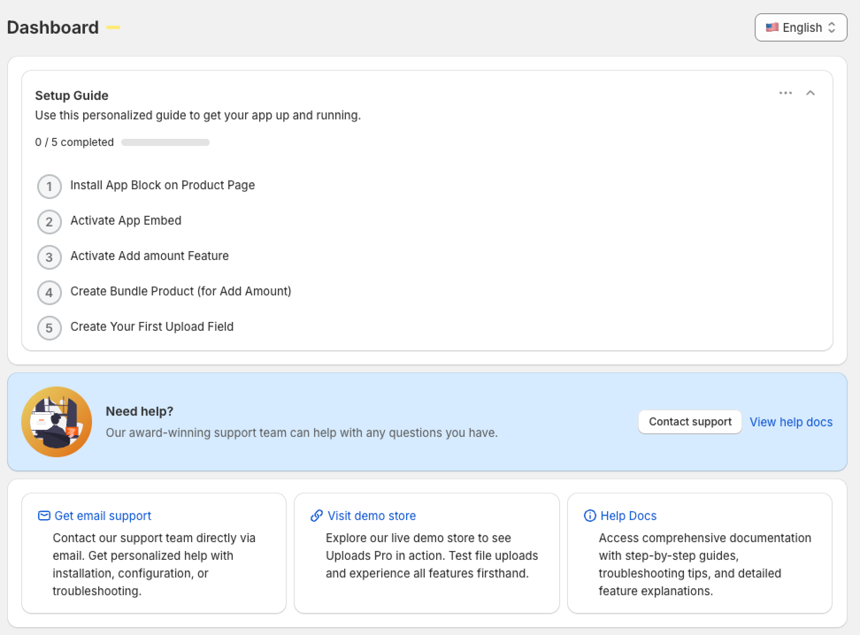This screenshot has height=635, width=860.
Task: Open the three-dots Setup Guide menu
Action: (785, 93)
